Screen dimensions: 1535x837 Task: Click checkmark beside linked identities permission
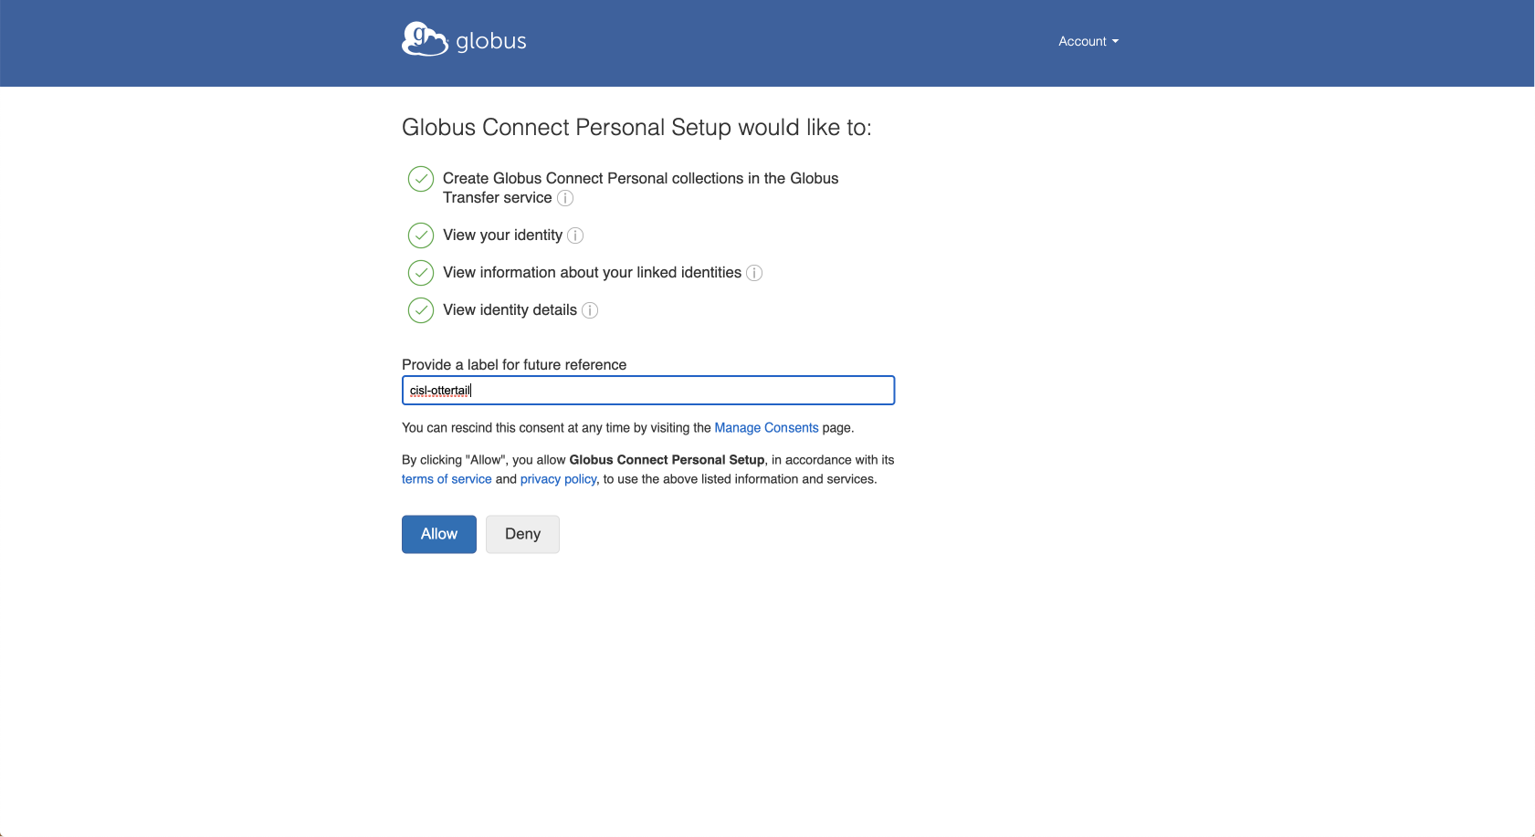pyautogui.click(x=421, y=273)
